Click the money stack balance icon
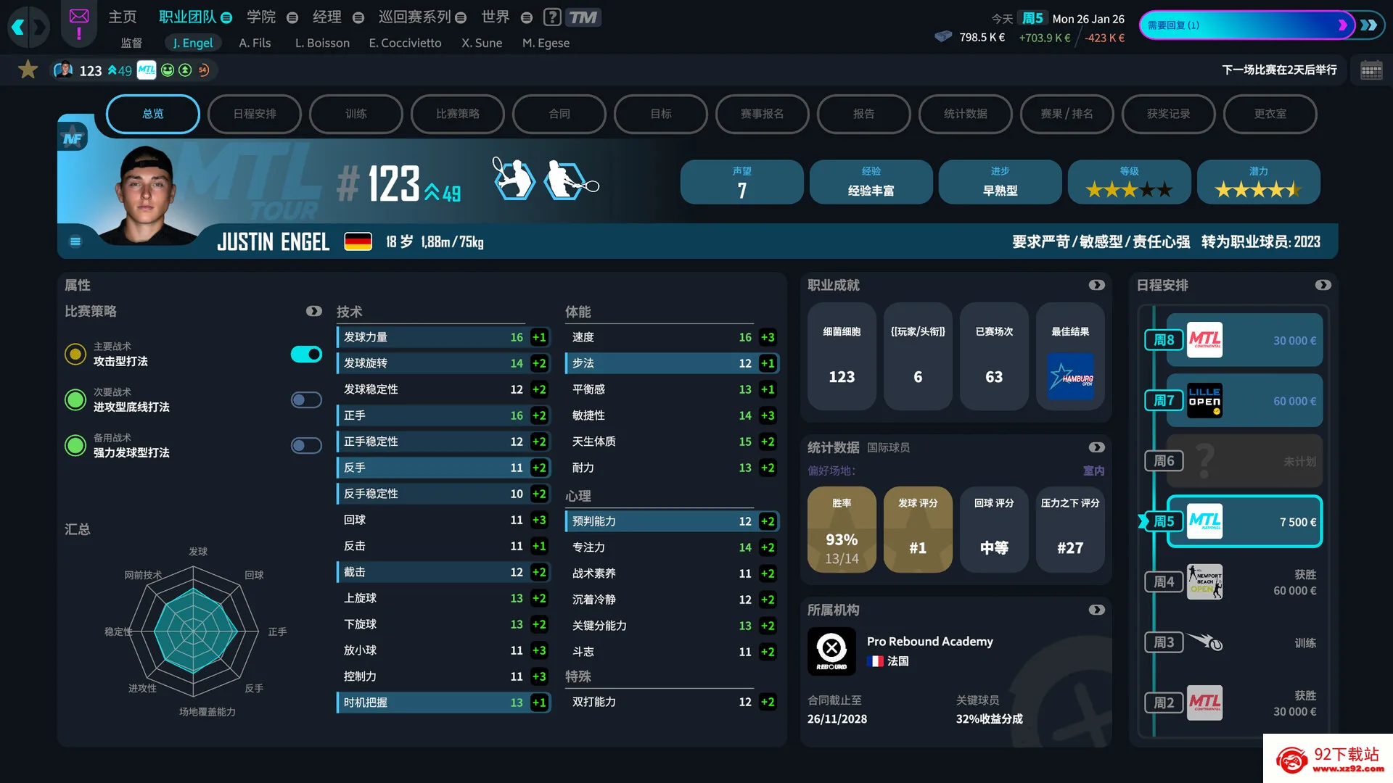 943,36
